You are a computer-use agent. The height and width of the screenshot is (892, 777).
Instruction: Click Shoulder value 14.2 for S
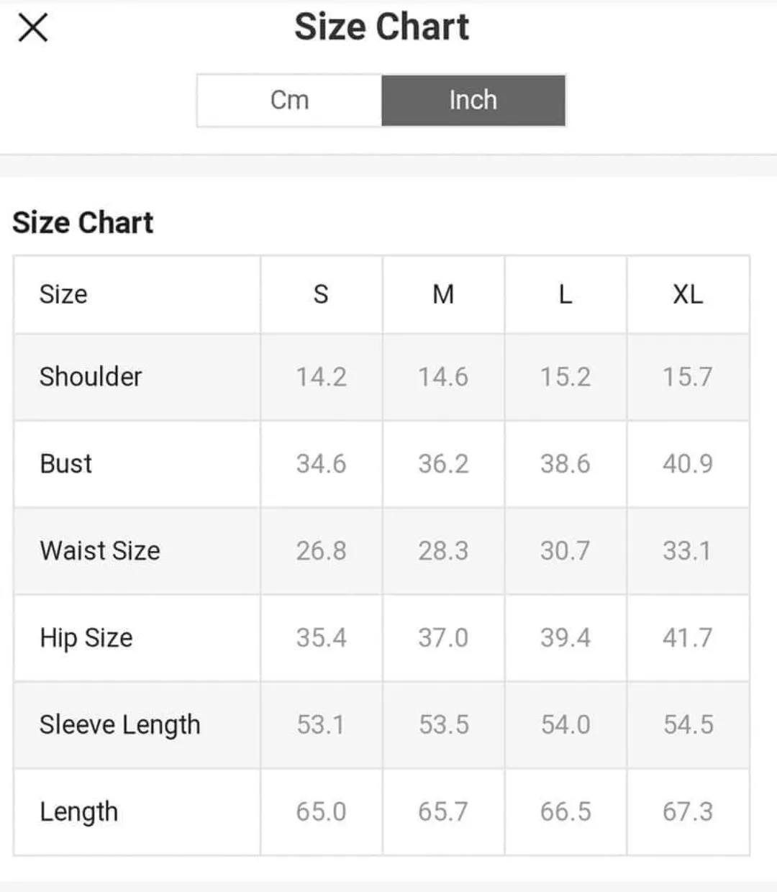pos(322,377)
